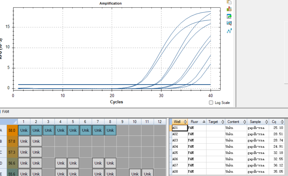Select entire plate column 1 header
Image resolution: width=288 pixels, height=176 pixels.
24,122
